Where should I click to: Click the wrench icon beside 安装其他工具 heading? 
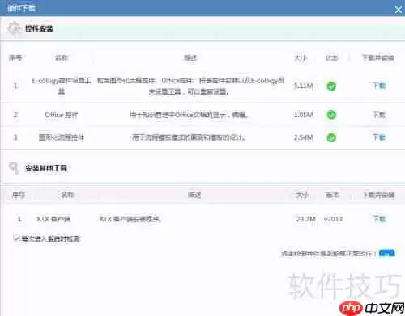(x=14, y=168)
